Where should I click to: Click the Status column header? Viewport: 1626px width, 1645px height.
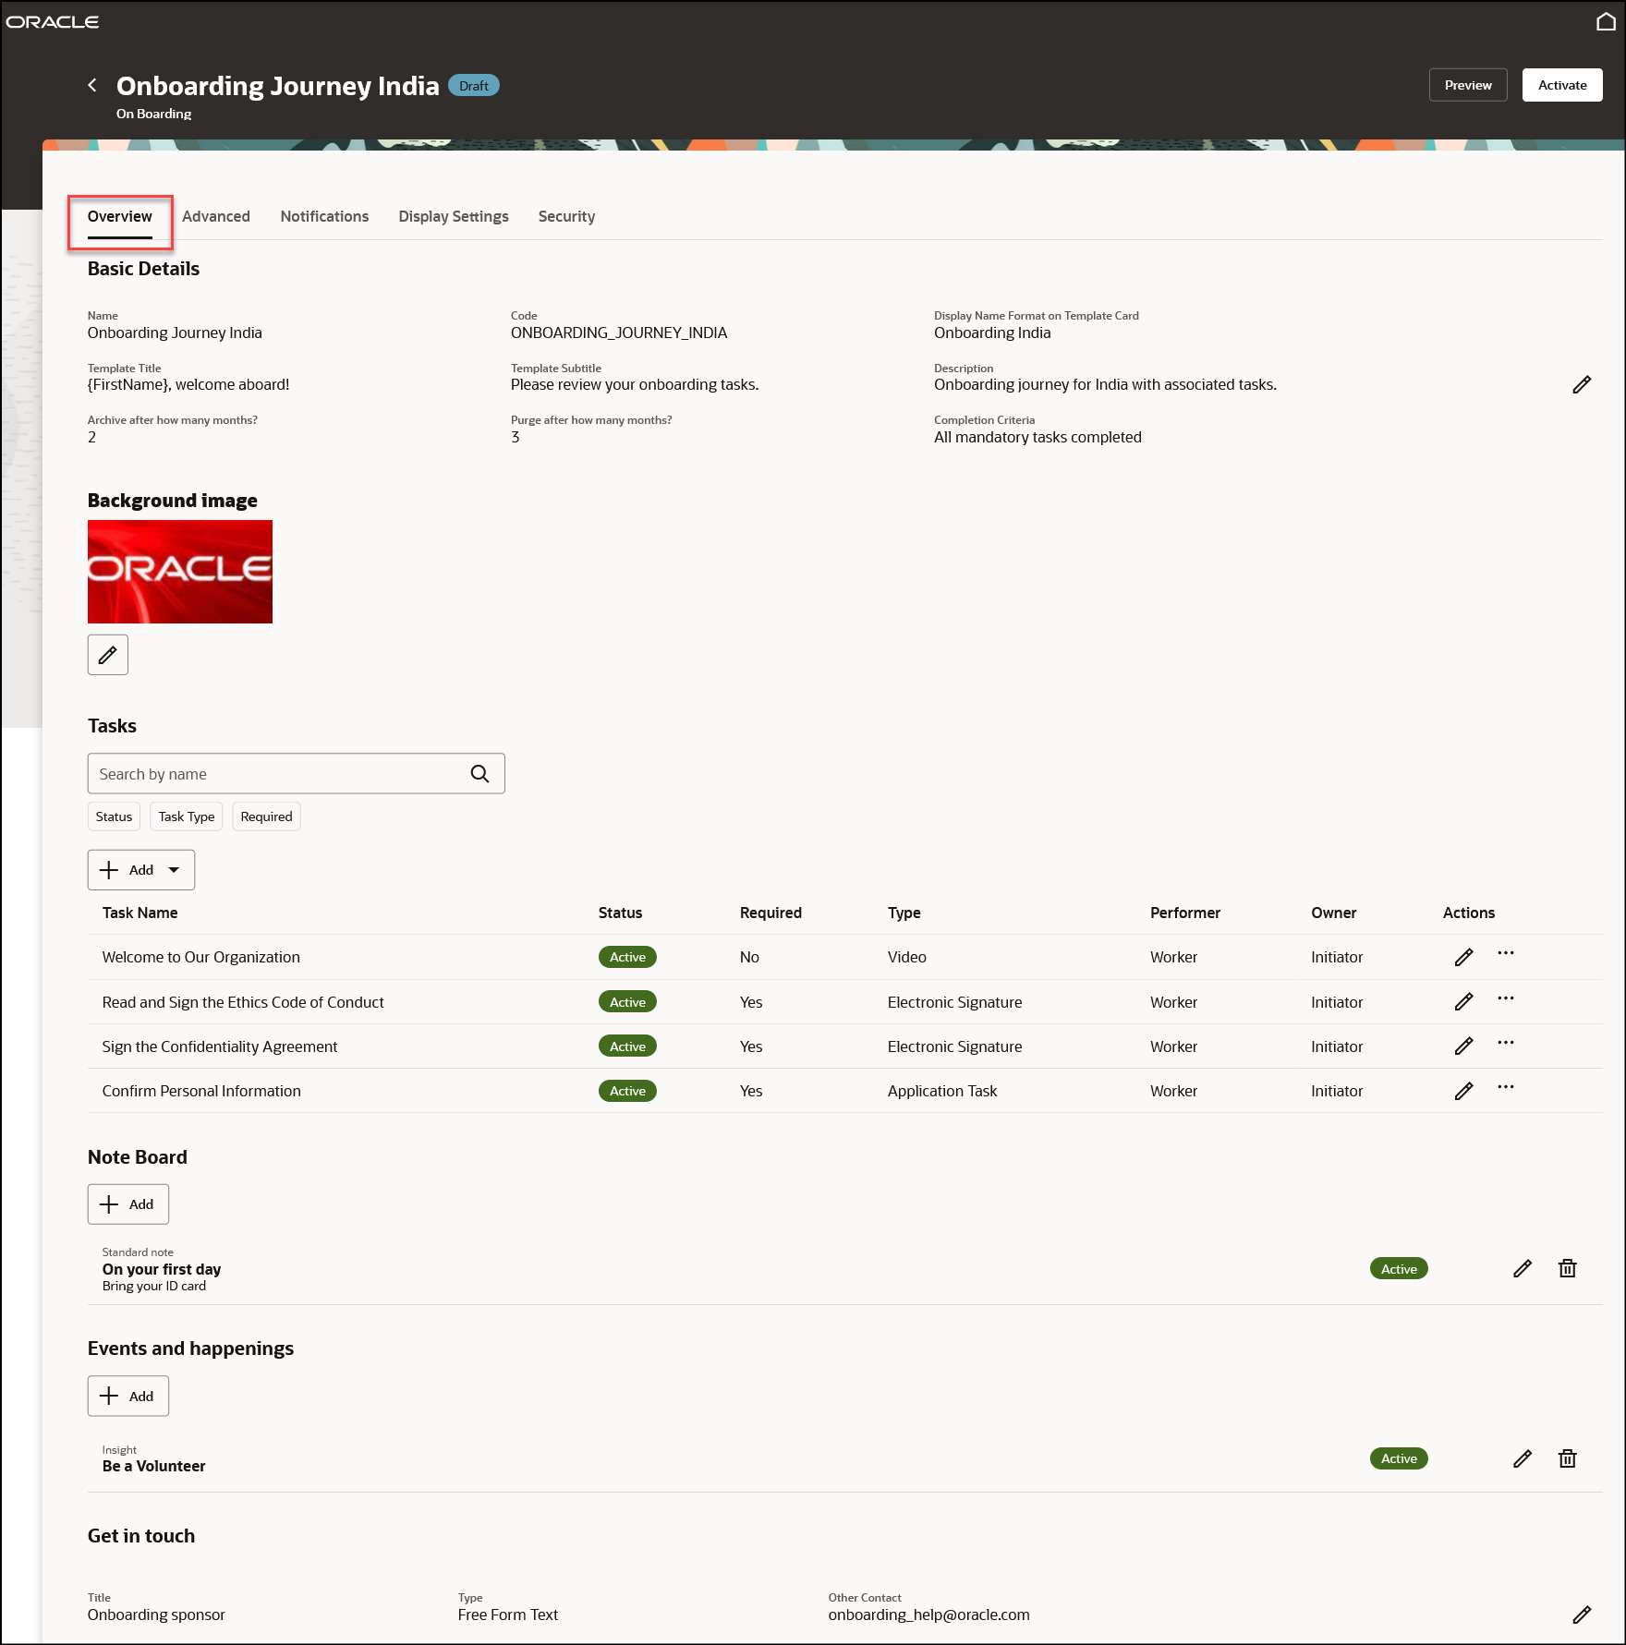click(620, 913)
